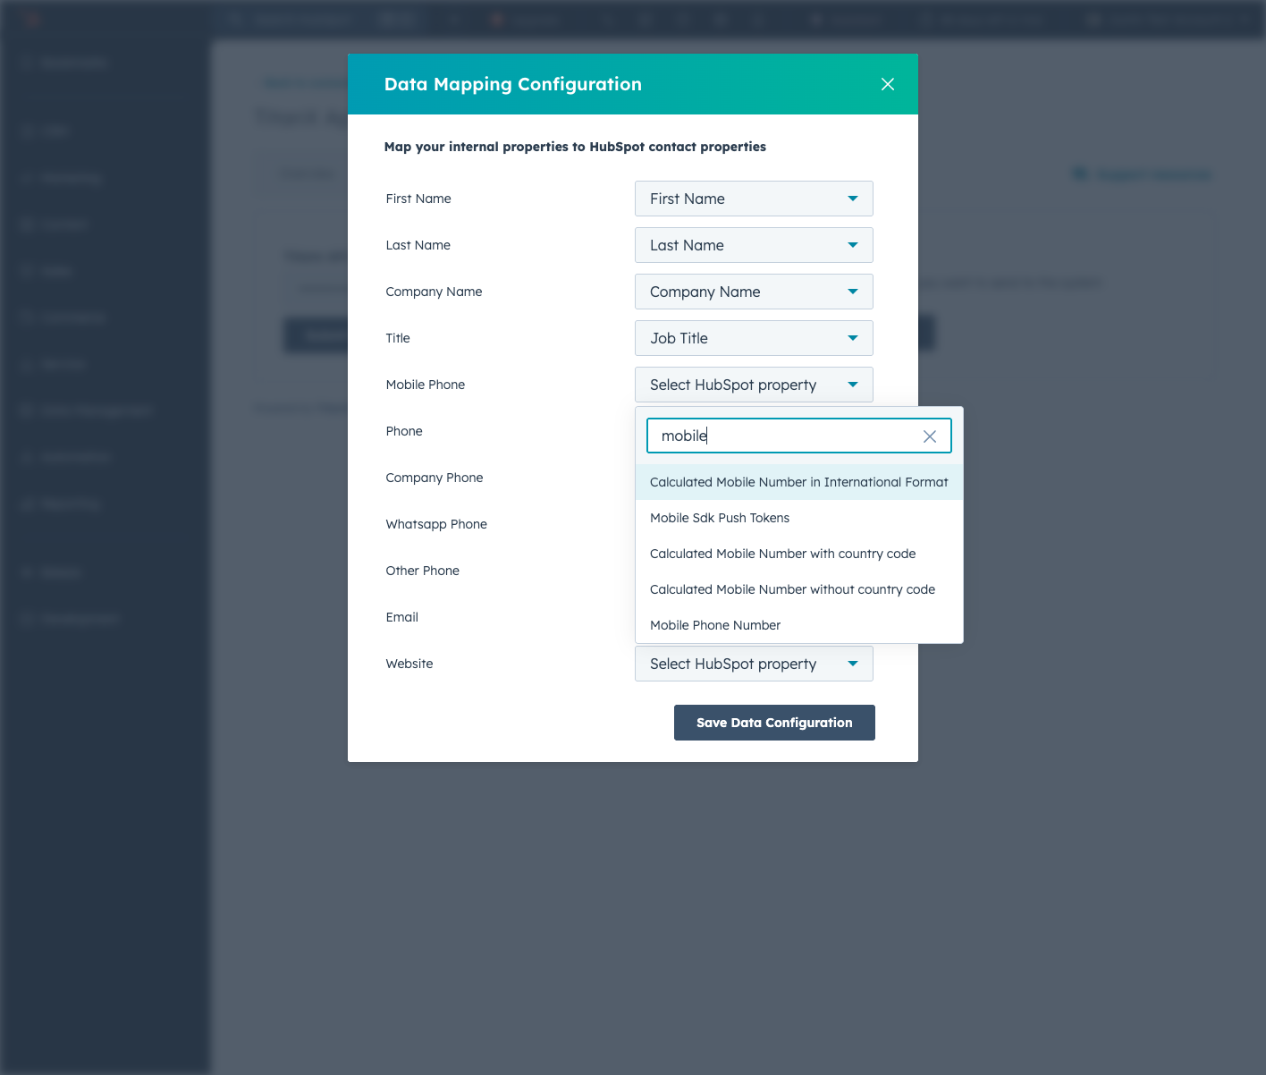Open the Job Title property dropdown
The image size is (1266, 1075).
tap(754, 338)
